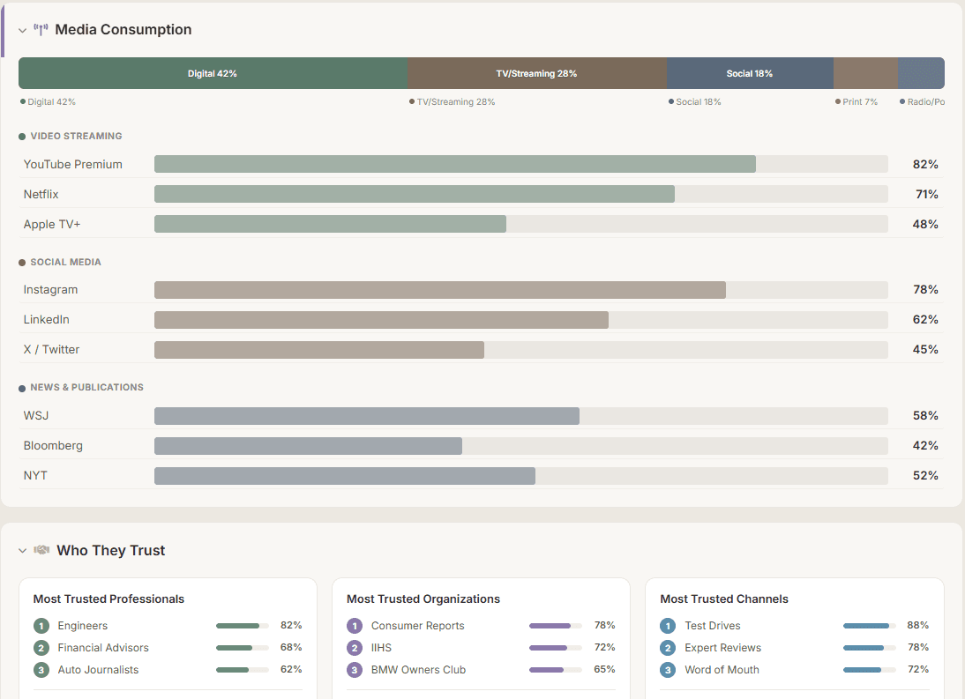Click the Digital 42% legend label
The height and width of the screenshot is (699, 965).
[51, 102]
